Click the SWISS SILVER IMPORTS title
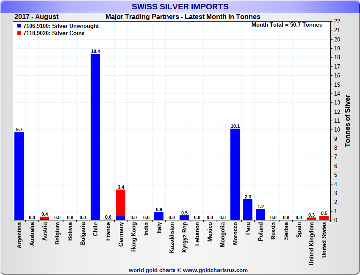 click(x=180, y=7)
